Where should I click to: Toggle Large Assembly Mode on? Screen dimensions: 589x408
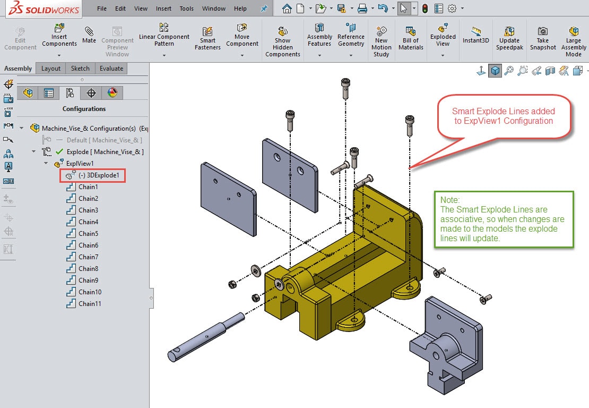pos(573,36)
